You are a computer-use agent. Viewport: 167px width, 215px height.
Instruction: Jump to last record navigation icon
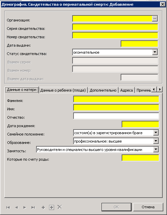[x=33, y=208]
